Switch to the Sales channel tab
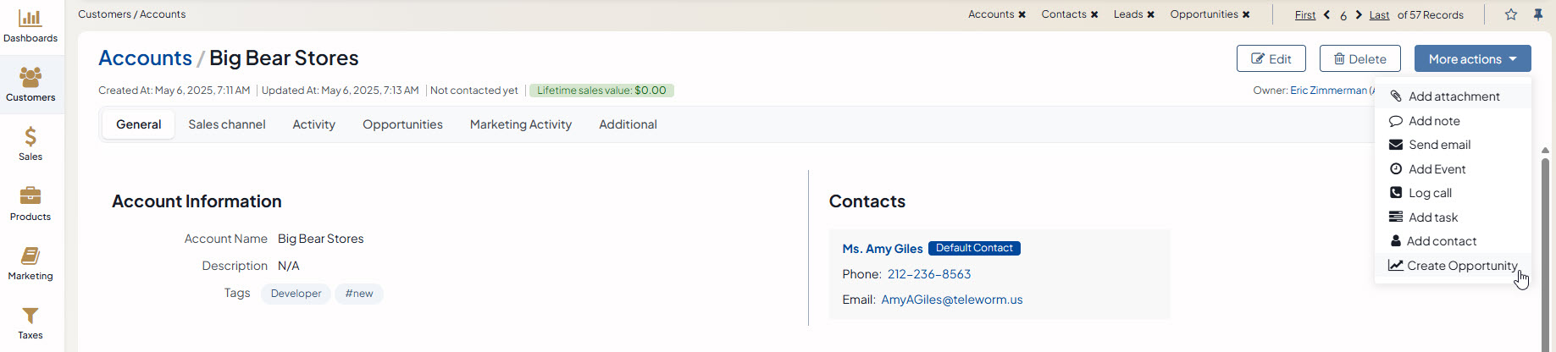The image size is (1556, 352). pos(227,124)
